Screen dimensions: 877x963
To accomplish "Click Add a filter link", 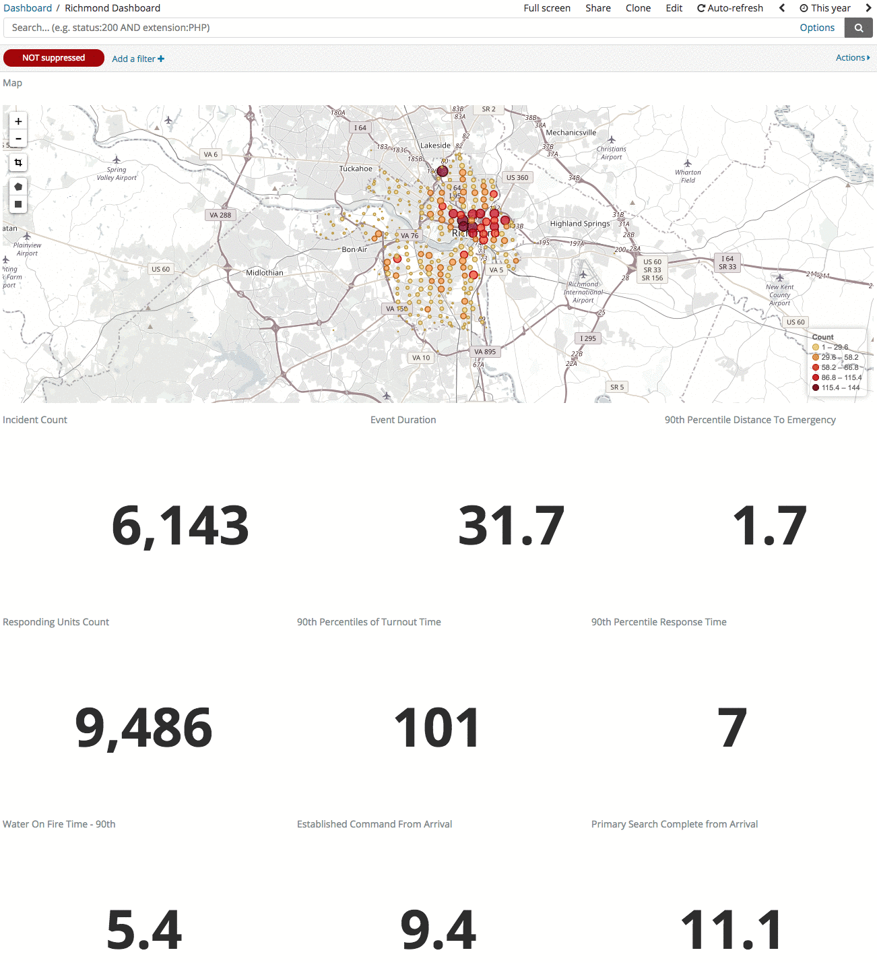I will (x=138, y=59).
